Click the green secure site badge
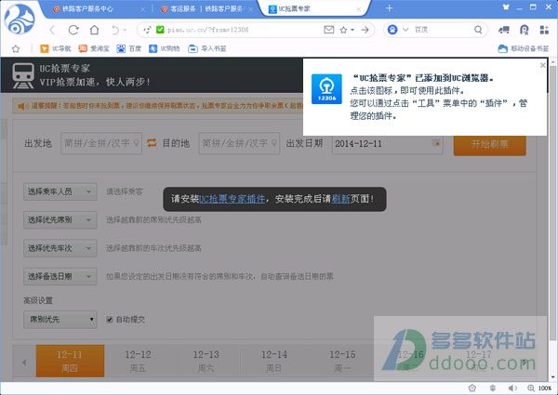The height and width of the screenshot is (395, 558). point(160,30)
